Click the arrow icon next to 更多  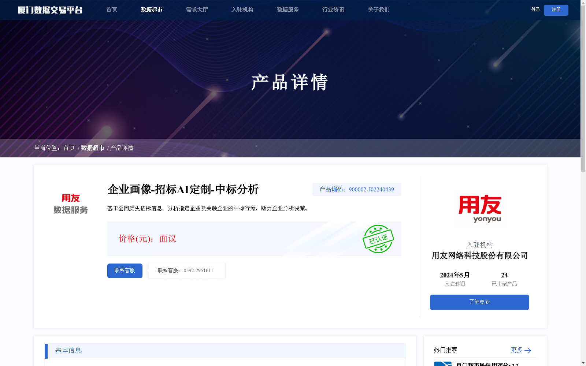528,351
